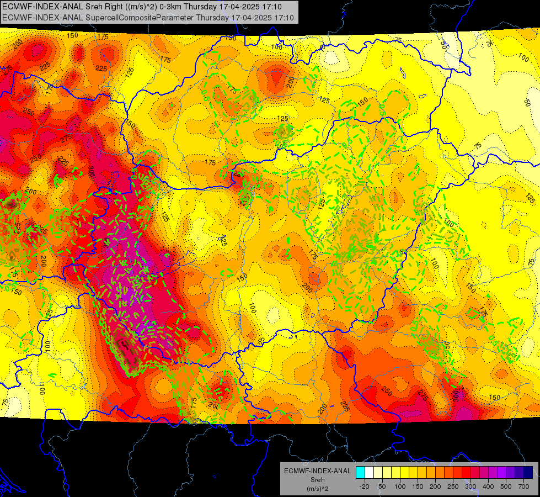Click the '200' legend scale value

click(435, 487)
